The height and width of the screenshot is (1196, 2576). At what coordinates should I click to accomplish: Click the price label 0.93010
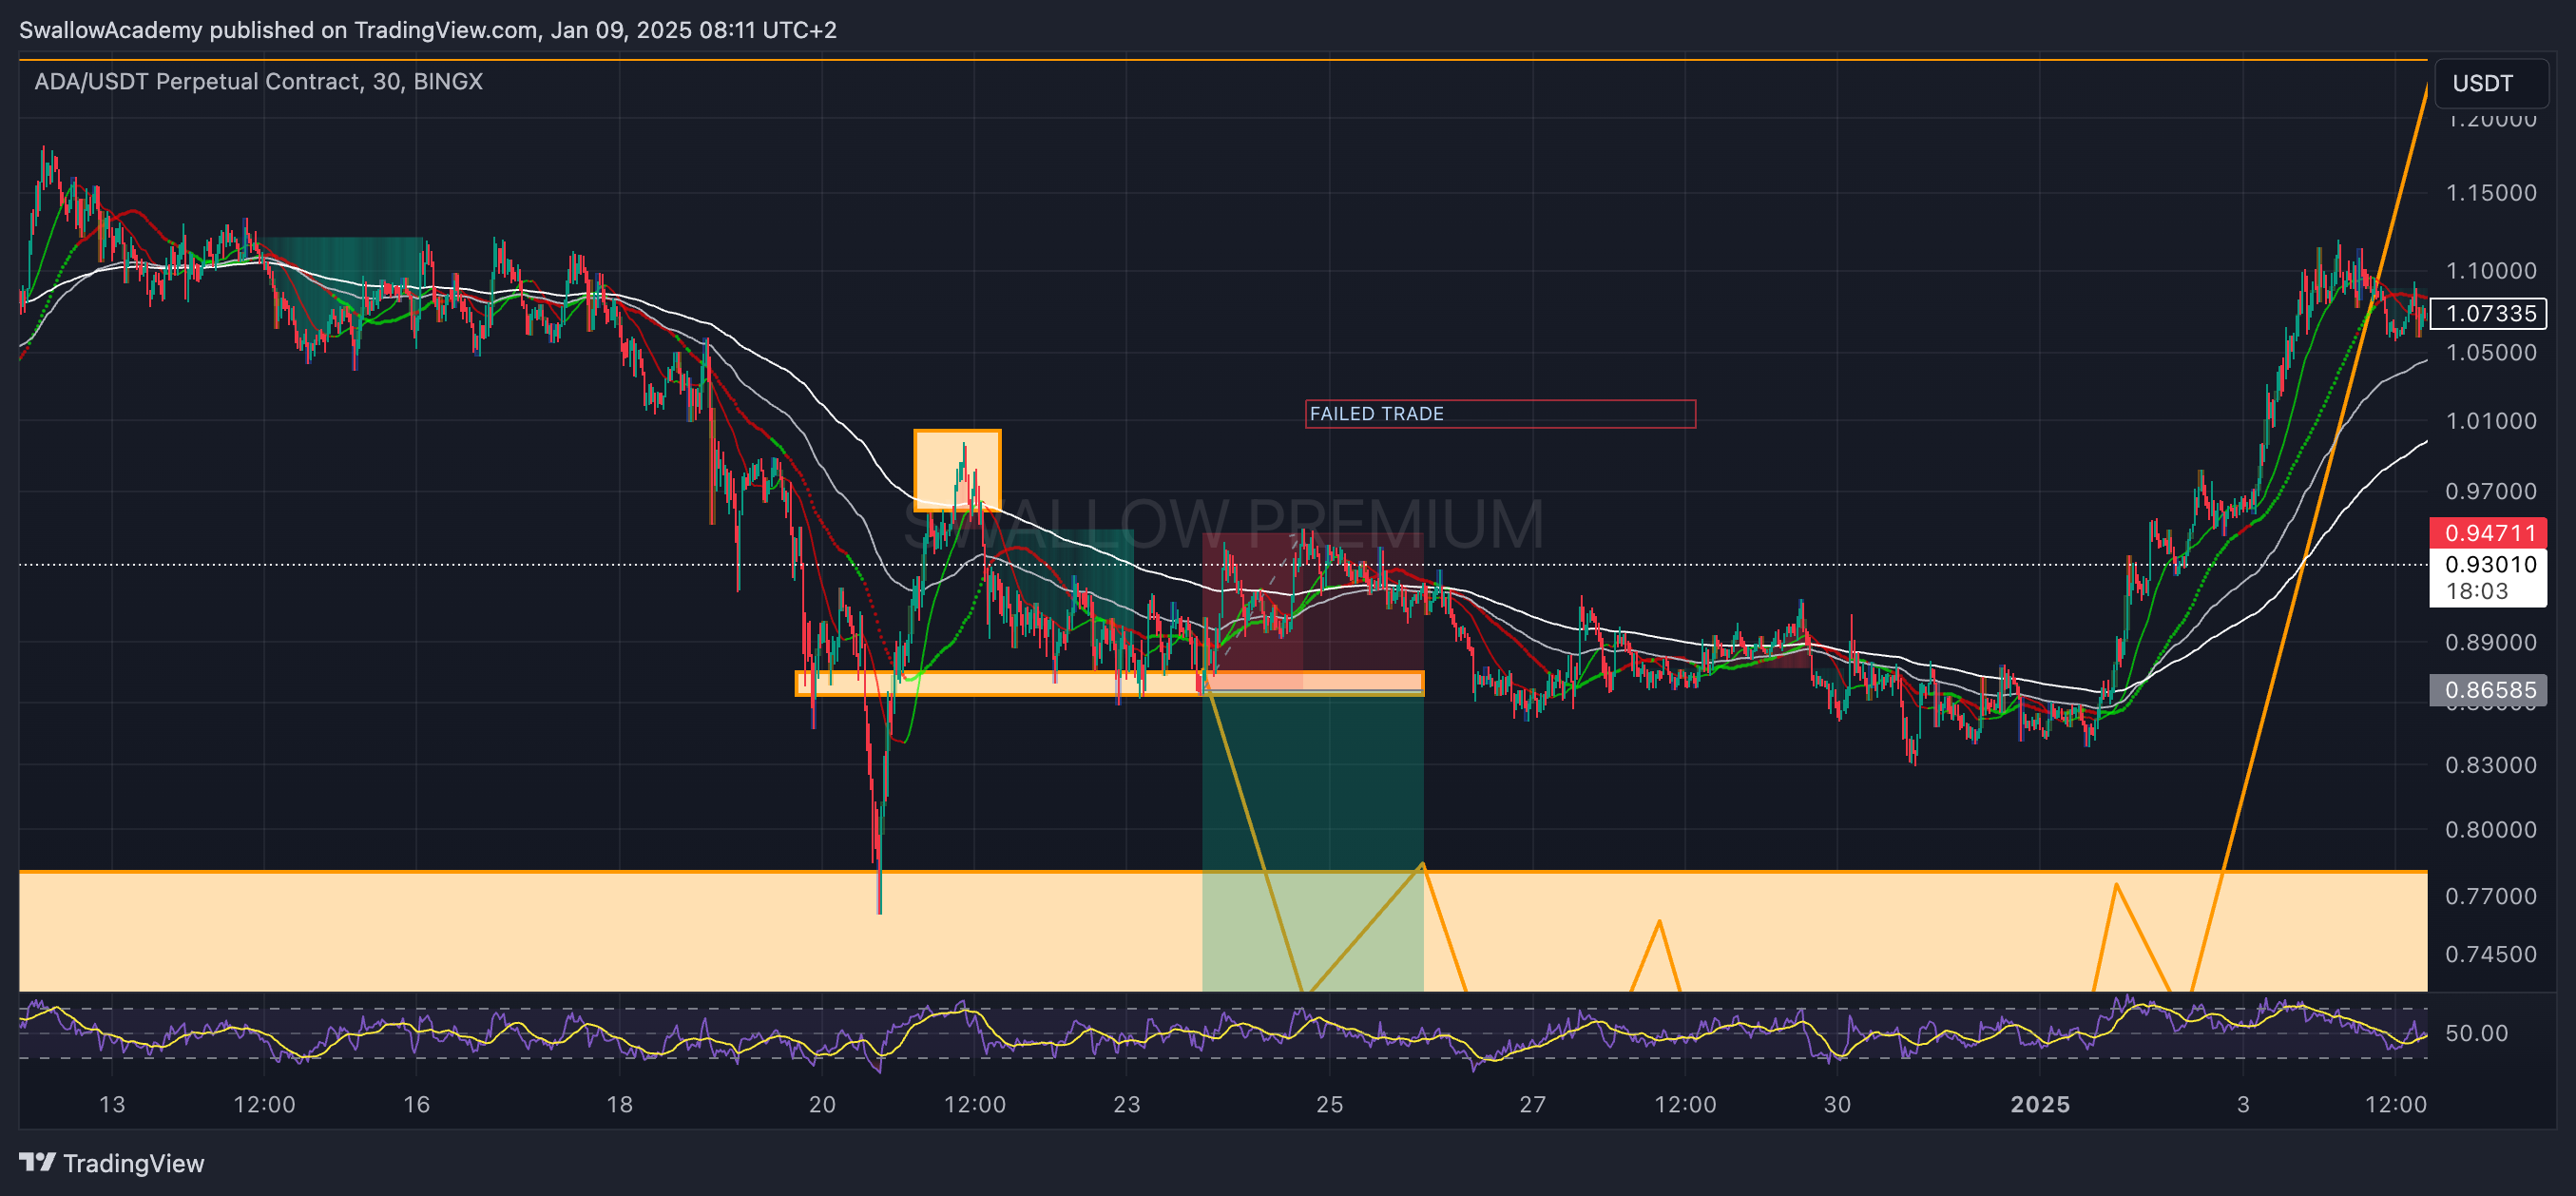2489,563
